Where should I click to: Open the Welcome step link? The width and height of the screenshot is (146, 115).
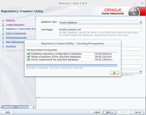11,20
